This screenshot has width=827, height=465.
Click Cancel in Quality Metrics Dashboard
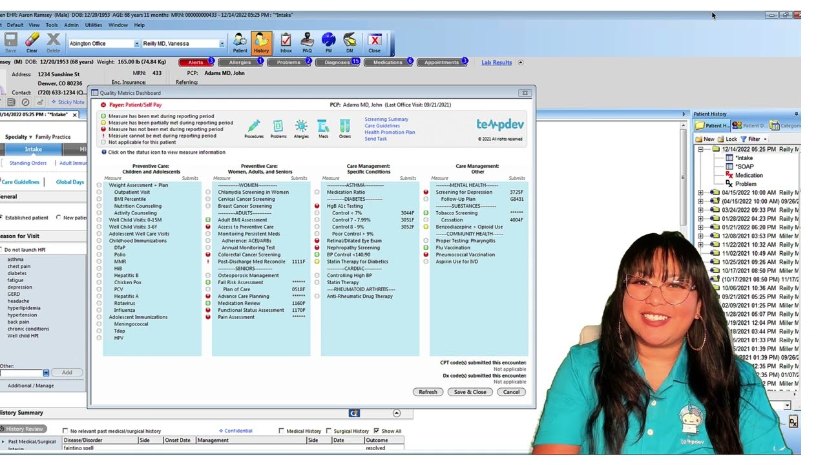[511, 392]
